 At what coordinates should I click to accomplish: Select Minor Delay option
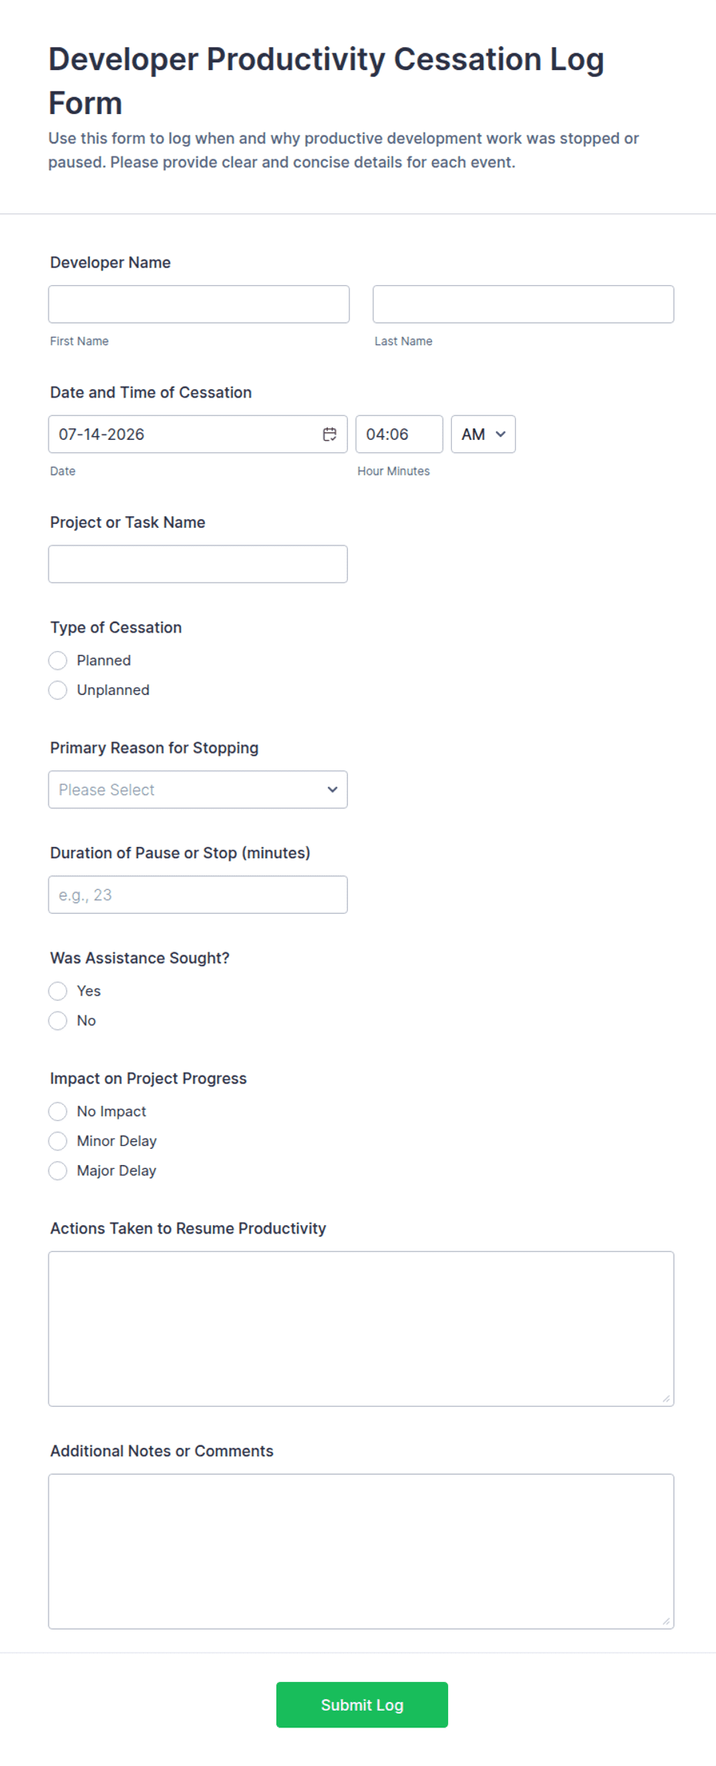coord(58,1141)
